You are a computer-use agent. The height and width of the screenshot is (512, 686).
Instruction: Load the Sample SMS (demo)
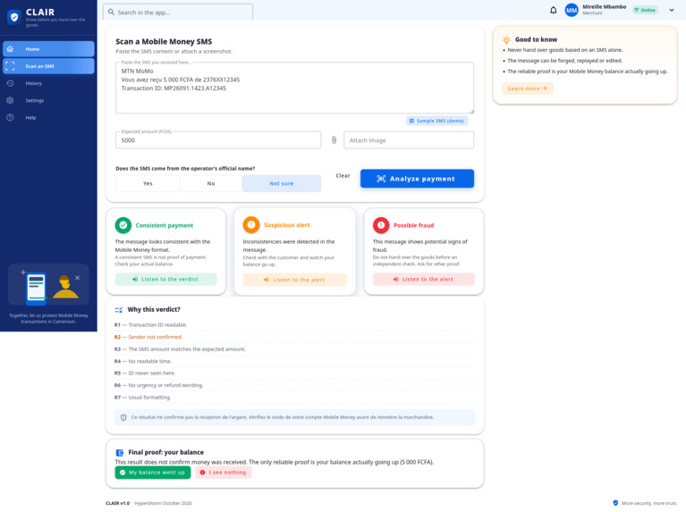click(436, 121)
